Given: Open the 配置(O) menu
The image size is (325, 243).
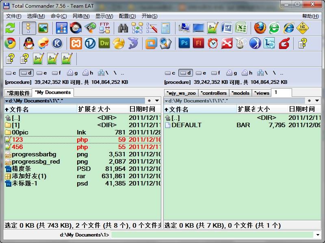Looking at the screenshot, I should (x=128, y=16).
